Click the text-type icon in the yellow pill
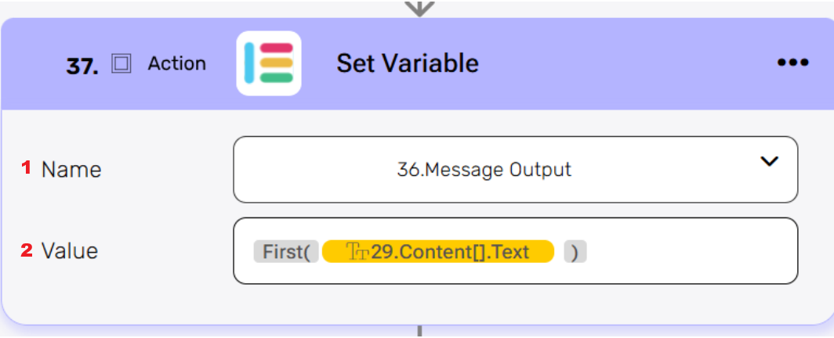 356,252
